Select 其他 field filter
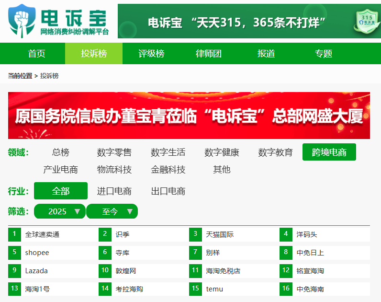 (x=222, y=169)
